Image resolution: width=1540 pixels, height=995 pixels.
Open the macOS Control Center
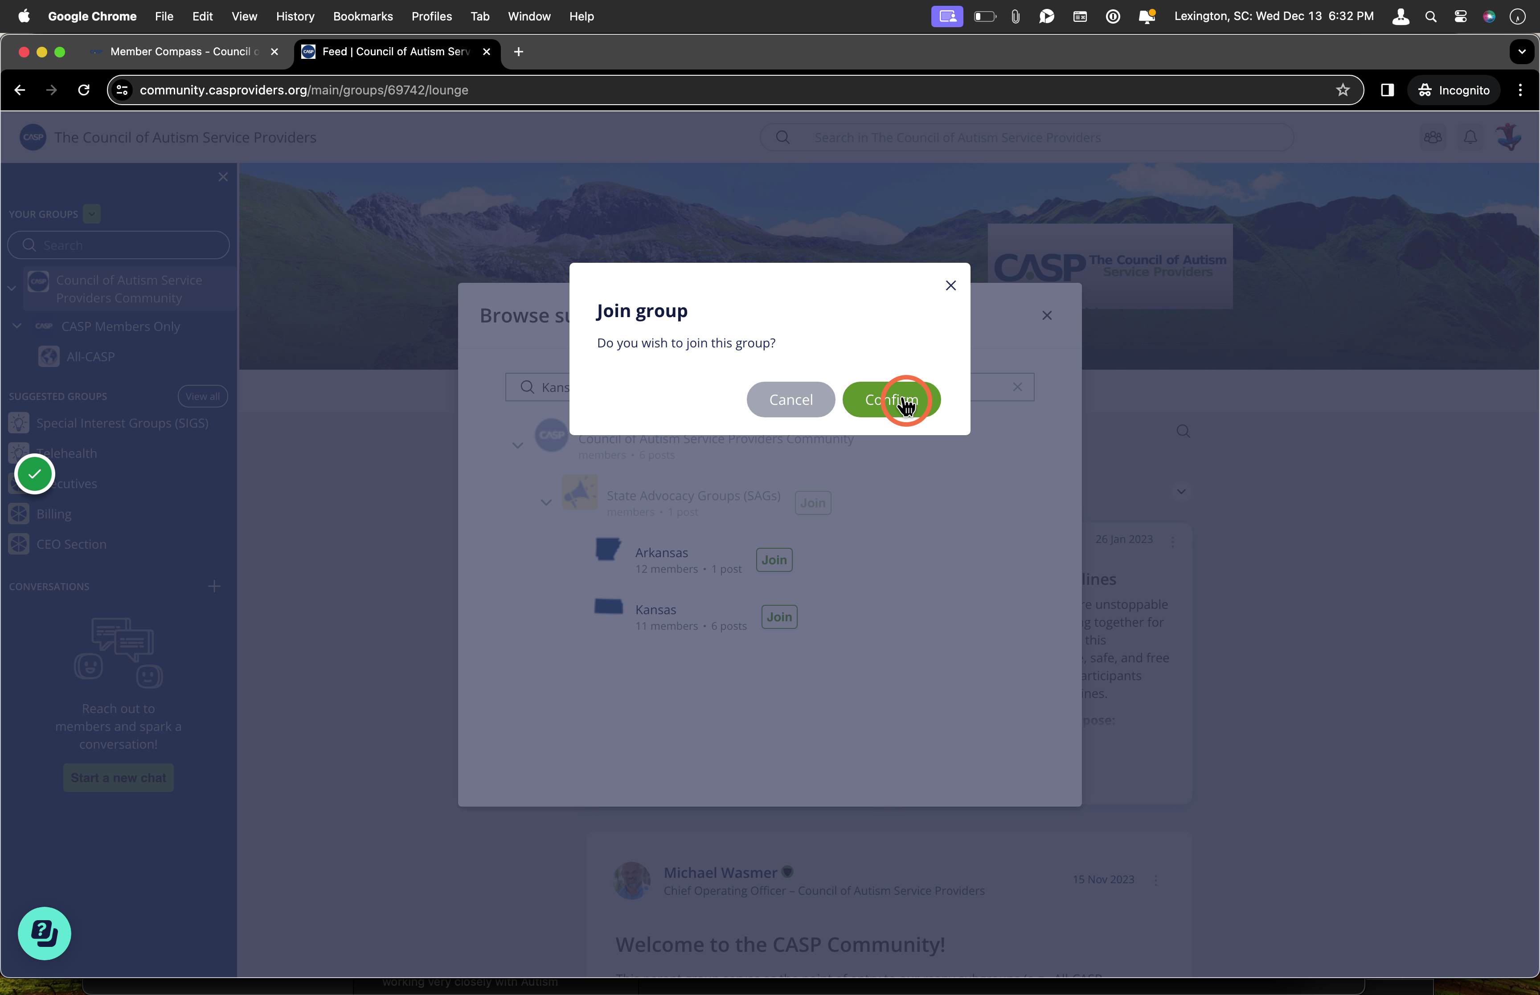tap(1461, 17)
